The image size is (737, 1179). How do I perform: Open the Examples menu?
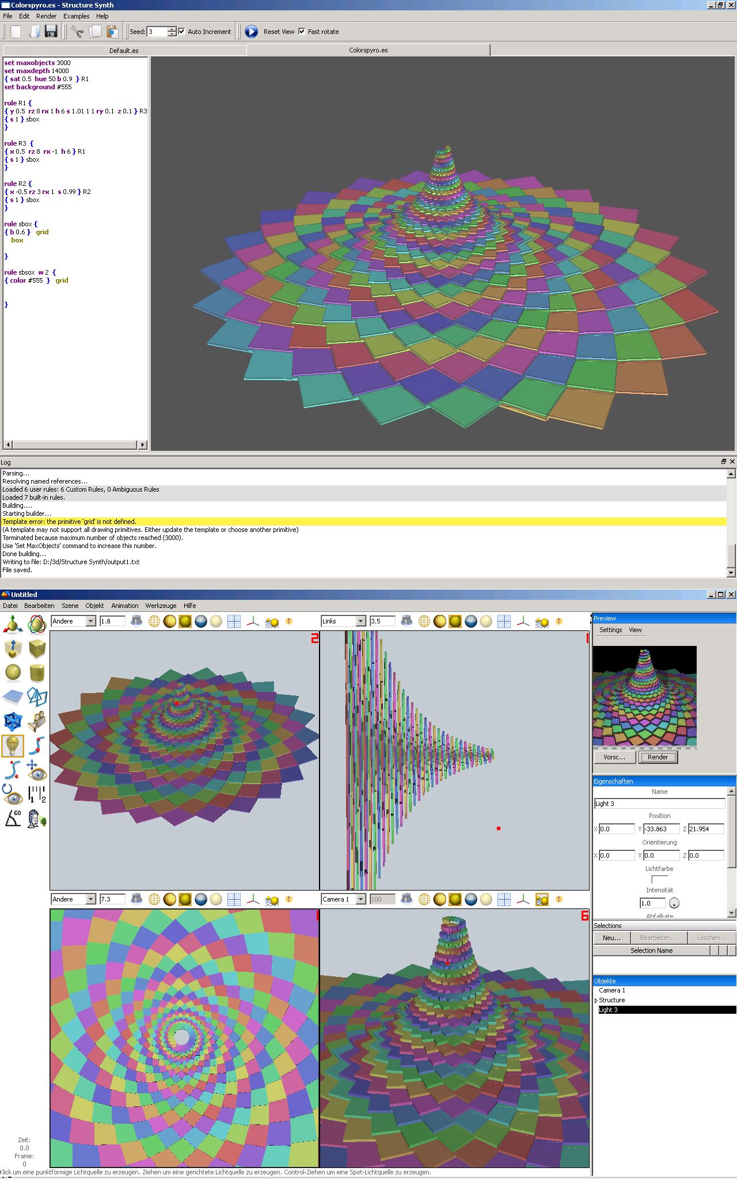(76, 16)
